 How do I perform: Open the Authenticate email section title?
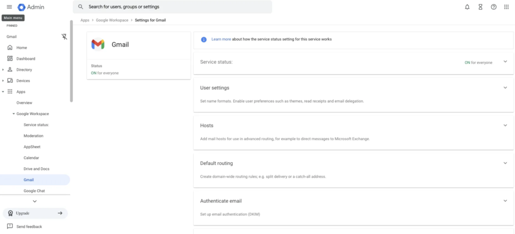[221, 201]
